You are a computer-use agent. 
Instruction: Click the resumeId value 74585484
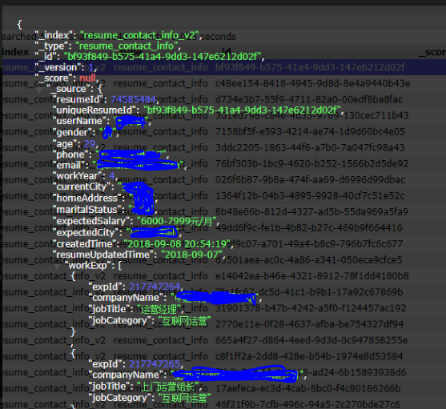[133, 99]
